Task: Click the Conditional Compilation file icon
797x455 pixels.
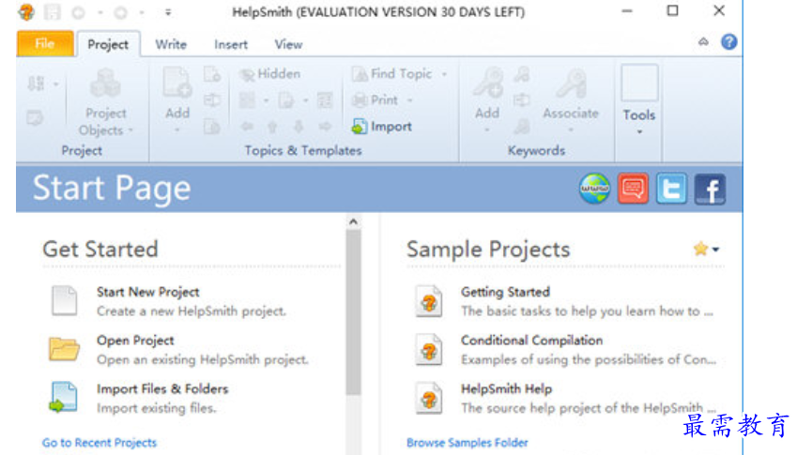Action: (428, 349)
